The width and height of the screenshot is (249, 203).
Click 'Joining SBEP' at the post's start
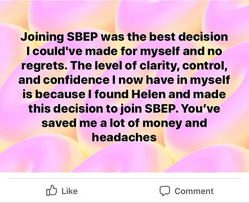(59, 37)
